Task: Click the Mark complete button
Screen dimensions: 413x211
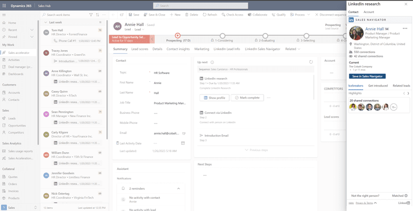Action: click(247, 98)
